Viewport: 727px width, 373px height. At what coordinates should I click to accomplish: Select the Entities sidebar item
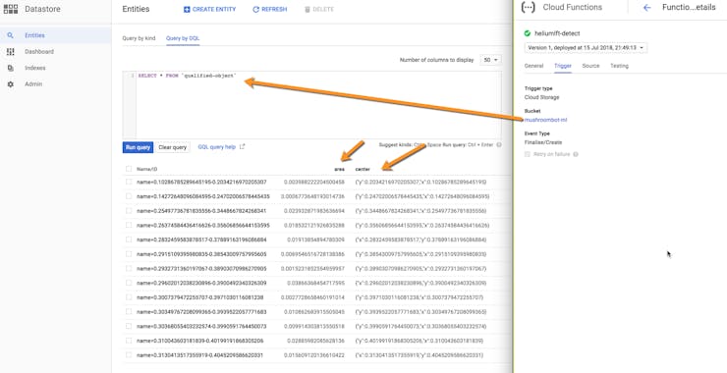[56, 35]
